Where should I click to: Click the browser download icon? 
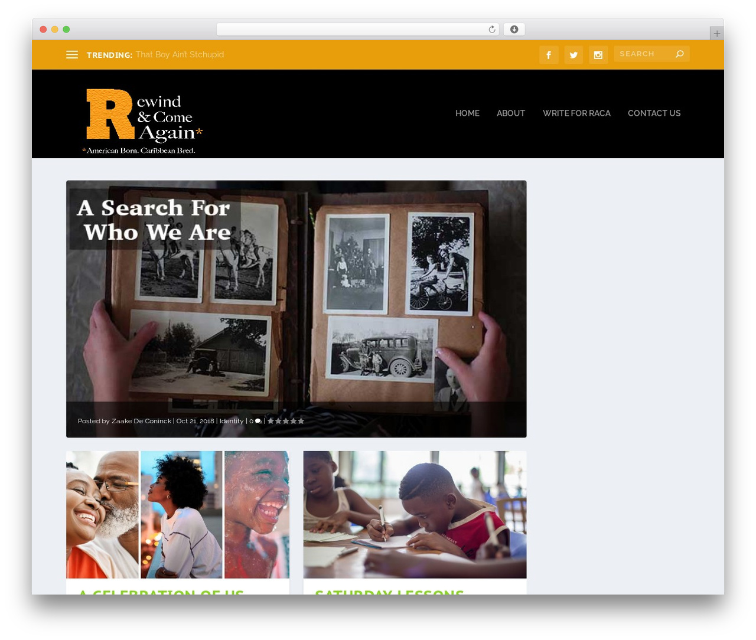tap(514, 30)
